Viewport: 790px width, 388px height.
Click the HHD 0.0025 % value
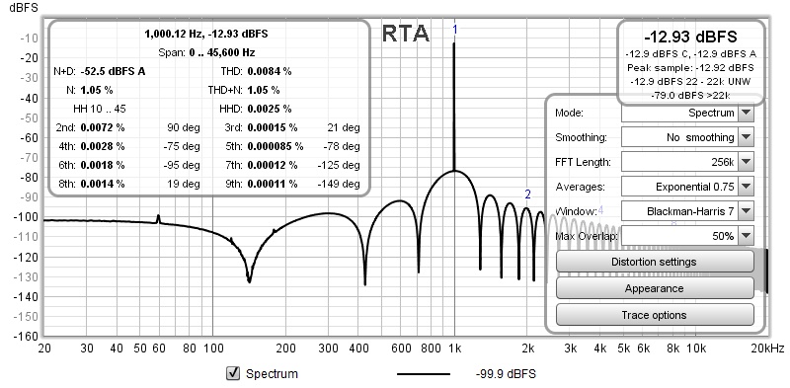[269, 109]
